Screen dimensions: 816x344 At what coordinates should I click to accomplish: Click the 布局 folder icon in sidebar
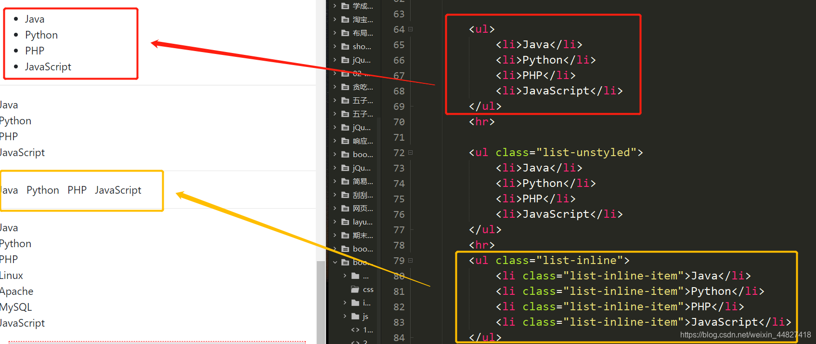click(345, 33)
